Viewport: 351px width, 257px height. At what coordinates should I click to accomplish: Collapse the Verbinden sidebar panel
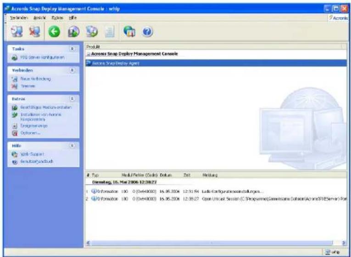click(x=72, y=70)
